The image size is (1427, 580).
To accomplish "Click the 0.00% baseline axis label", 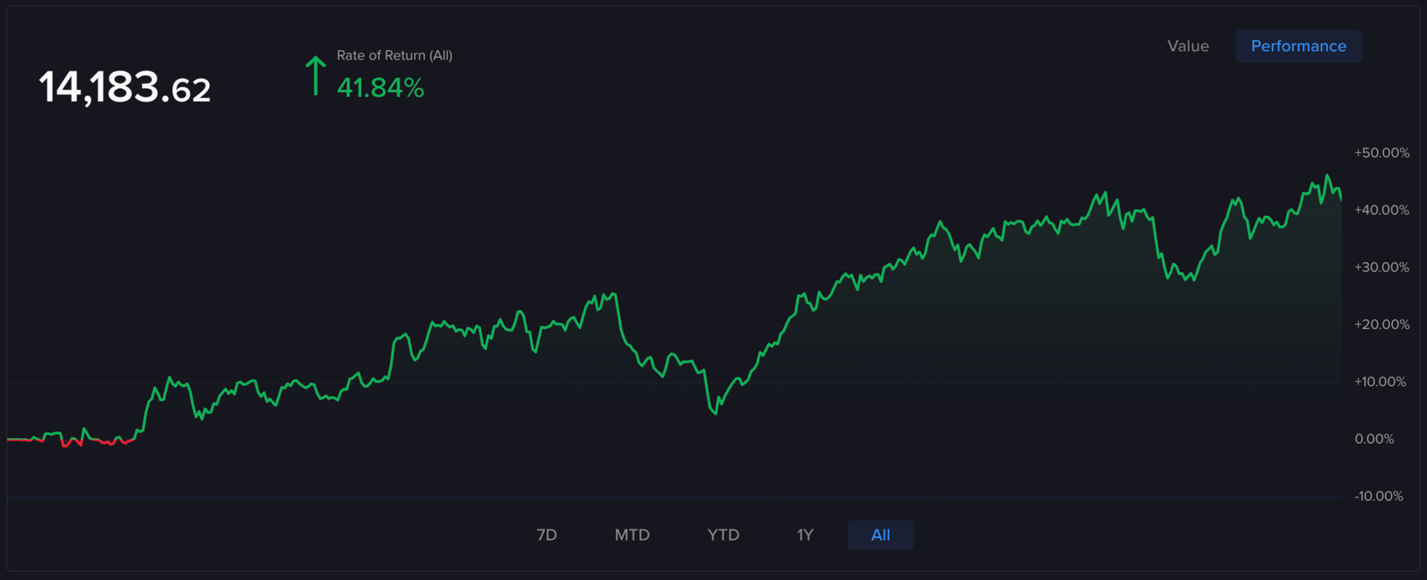I will [x=1374, y=439].
